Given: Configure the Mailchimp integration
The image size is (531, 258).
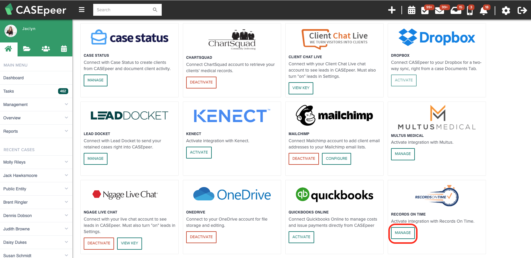Looking at the screenshot, I should [337, 159].
